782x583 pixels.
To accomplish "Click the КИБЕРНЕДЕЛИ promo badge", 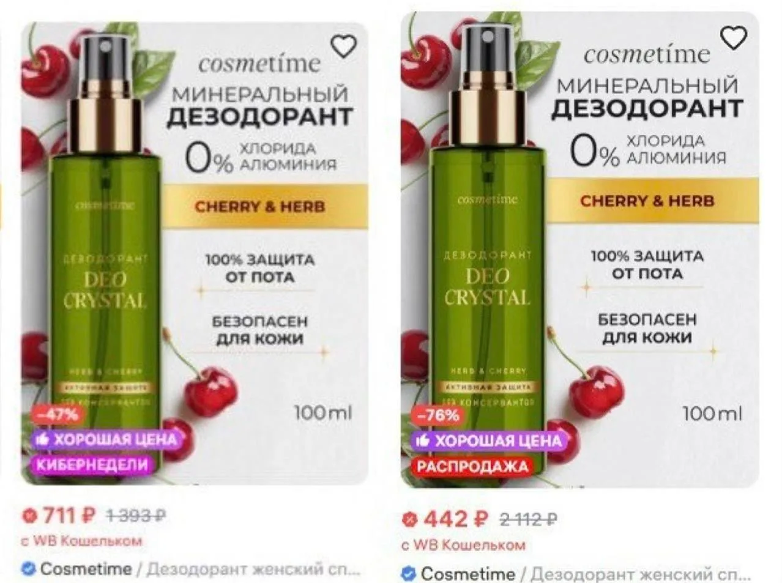I will (x=92, y=464).
